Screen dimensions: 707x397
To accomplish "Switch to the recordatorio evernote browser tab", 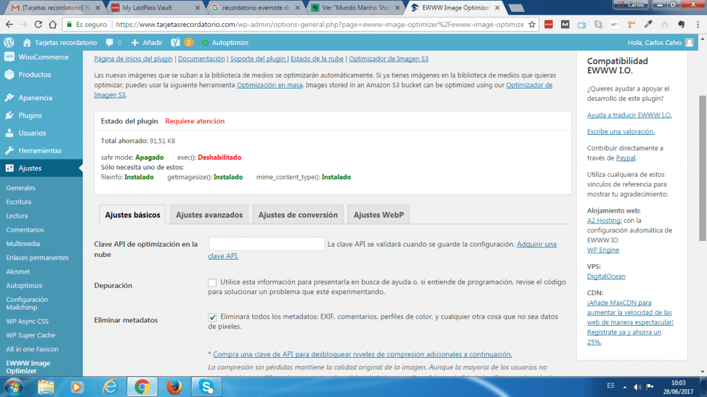I will coord(255,8).
